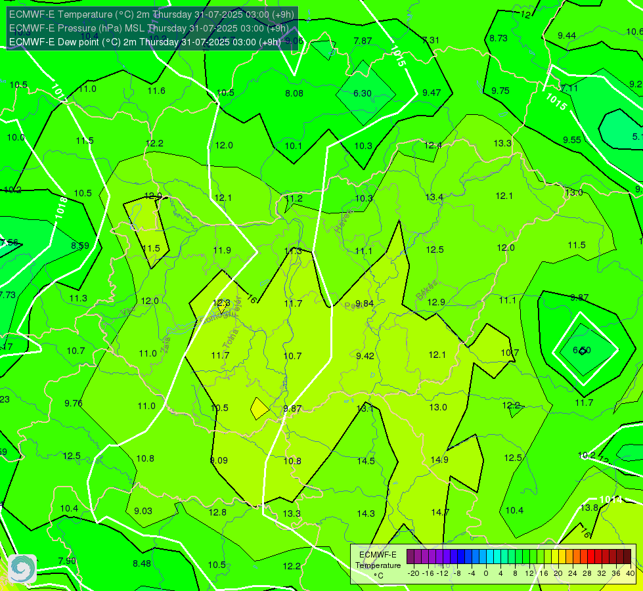643x591 pixels.
Task: Select the ECMWF-E Pressure MSL layer title
Action: coord(149,28)
